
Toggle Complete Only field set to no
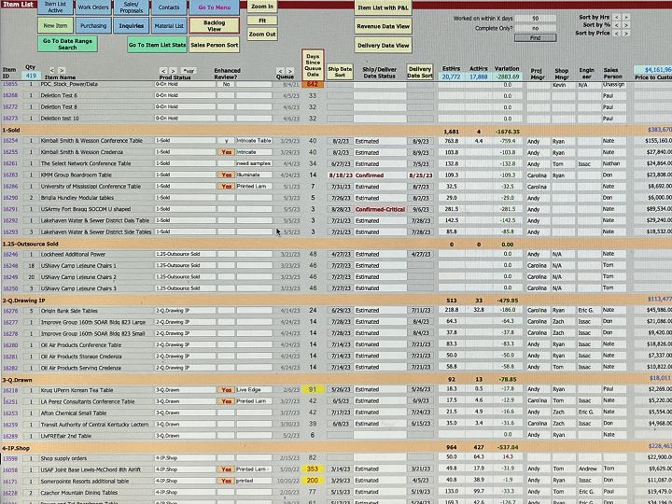click(x=535, y=28)
